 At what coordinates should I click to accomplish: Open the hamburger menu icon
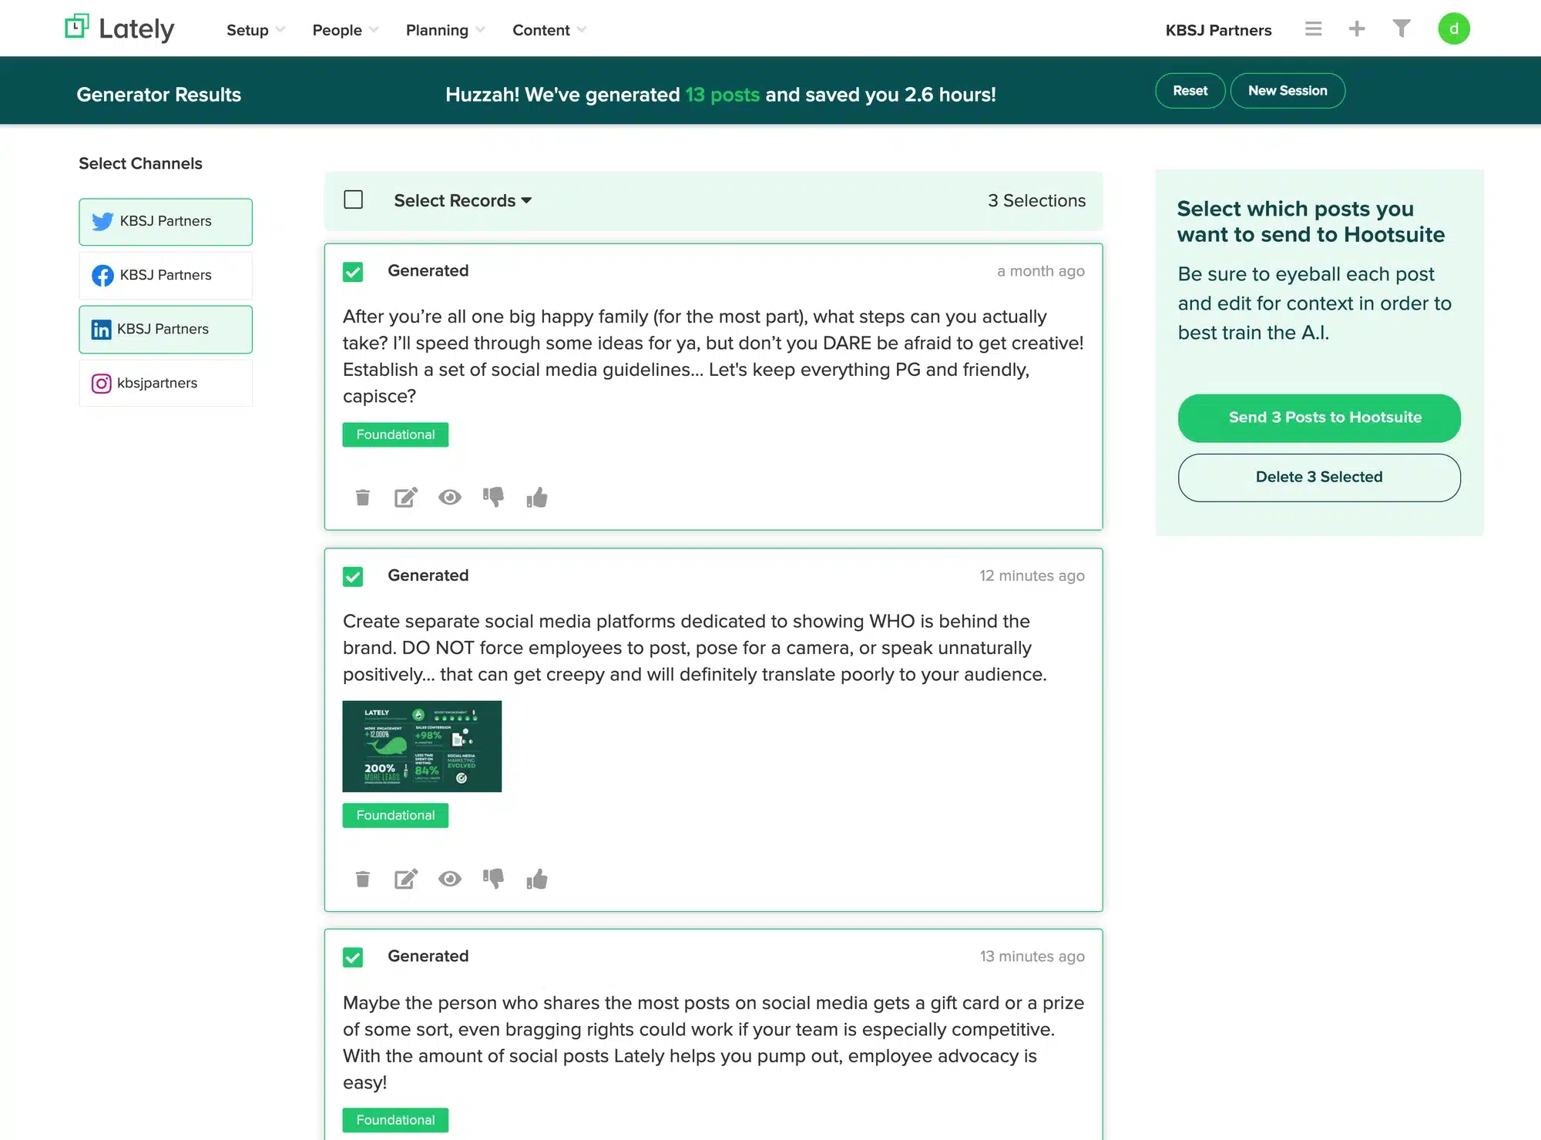point(1313,29)
